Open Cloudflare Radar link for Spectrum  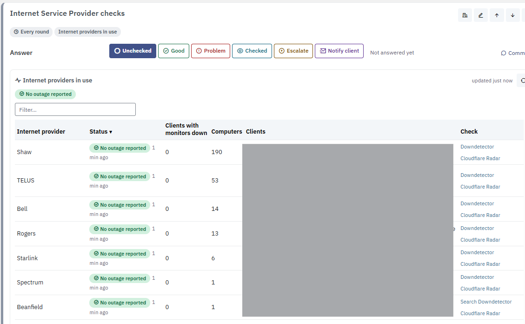tap(480, 289)
